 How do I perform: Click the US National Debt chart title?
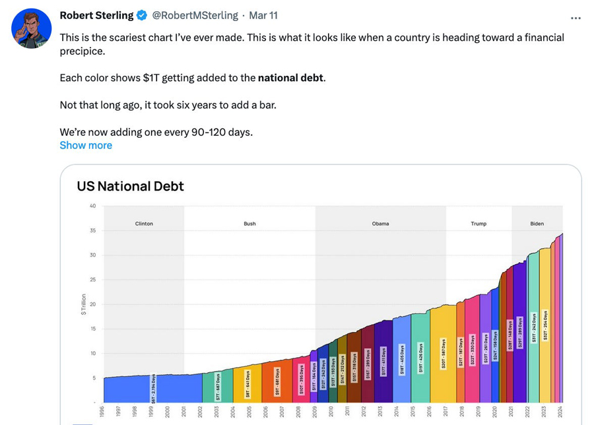click(130, 186)
